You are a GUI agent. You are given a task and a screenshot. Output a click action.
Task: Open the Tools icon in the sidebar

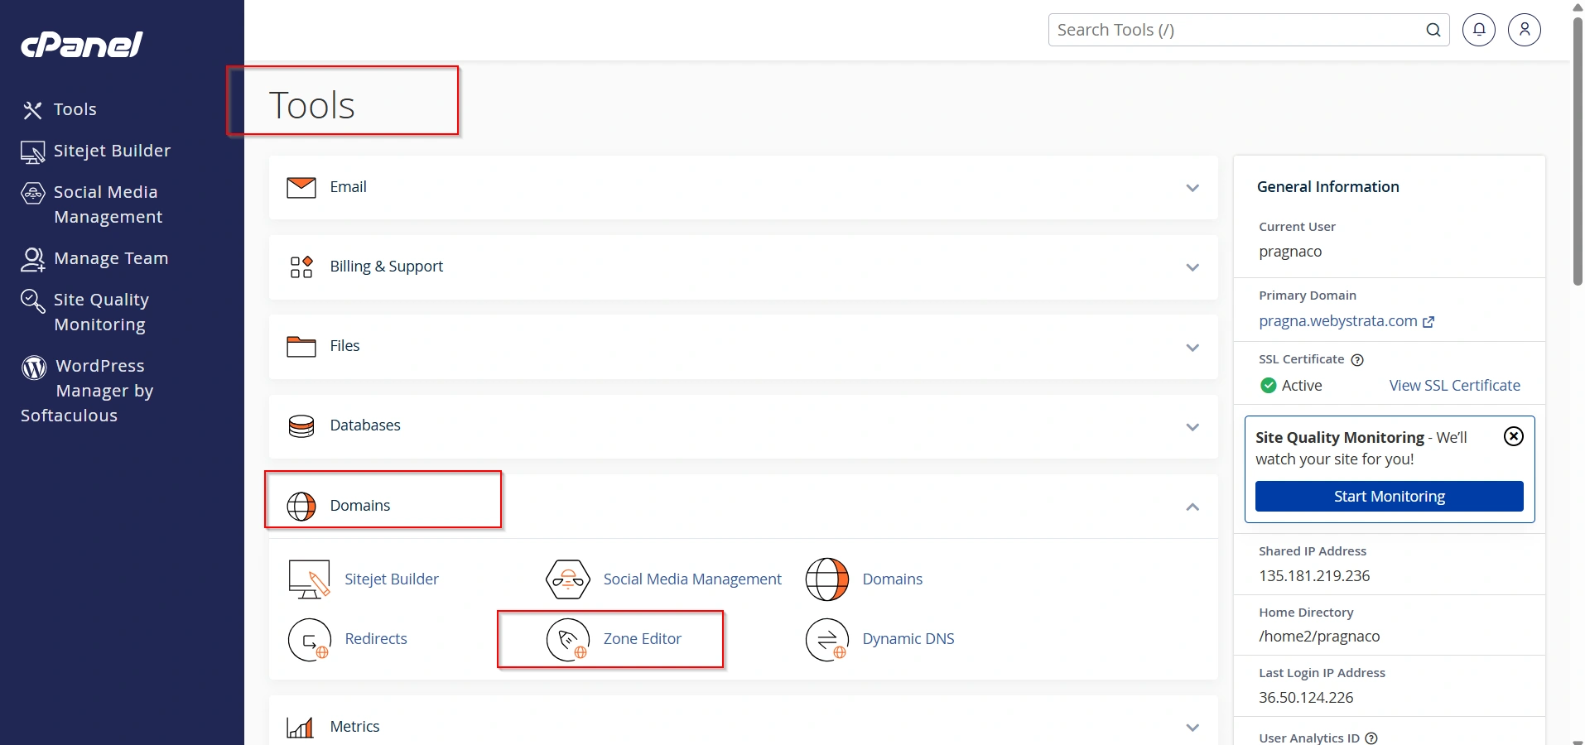pos(32,110)
